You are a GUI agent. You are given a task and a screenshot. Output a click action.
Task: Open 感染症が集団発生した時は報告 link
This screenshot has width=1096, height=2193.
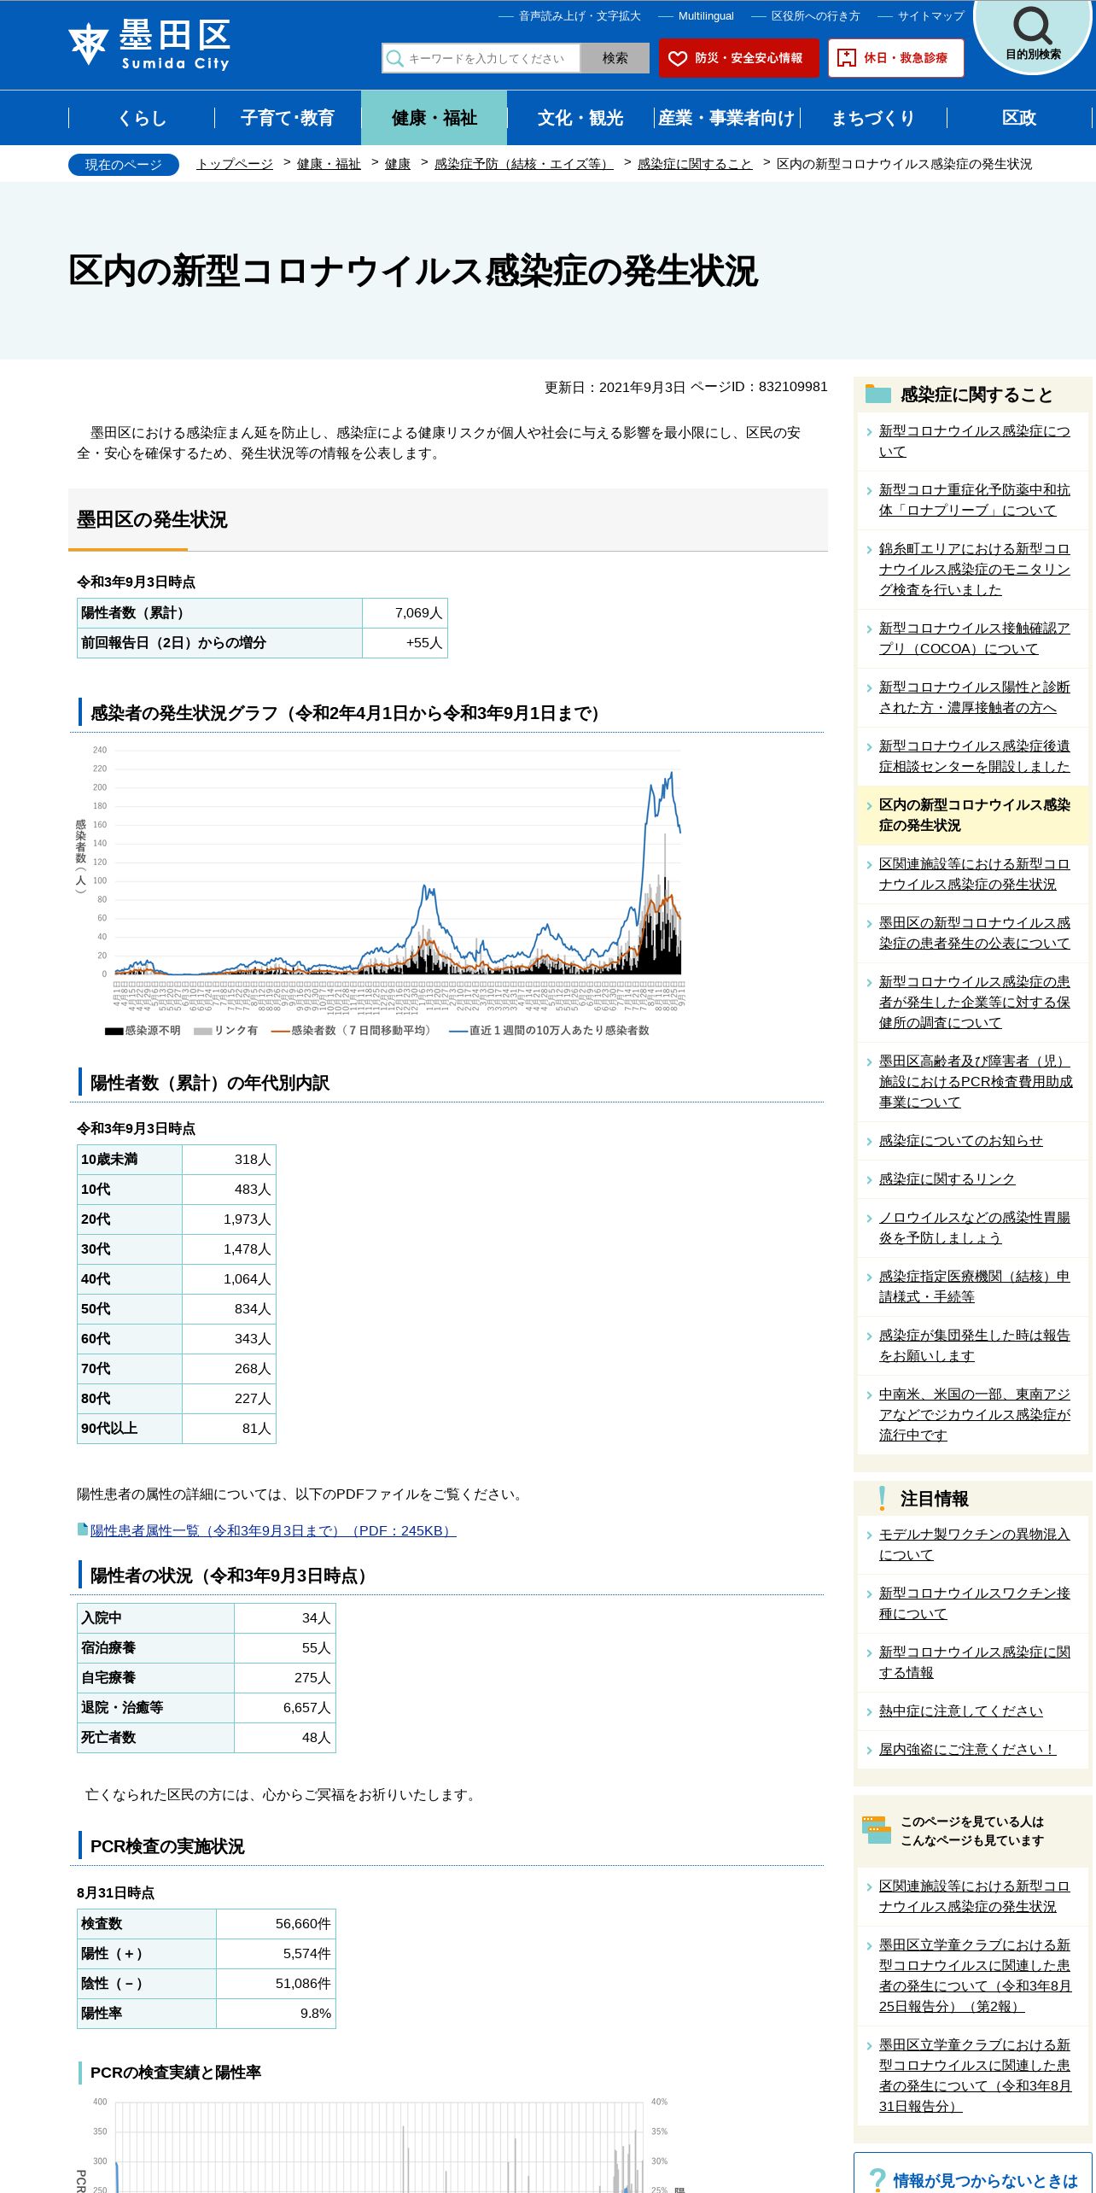pyautogui.click(x=974, y=1345)
